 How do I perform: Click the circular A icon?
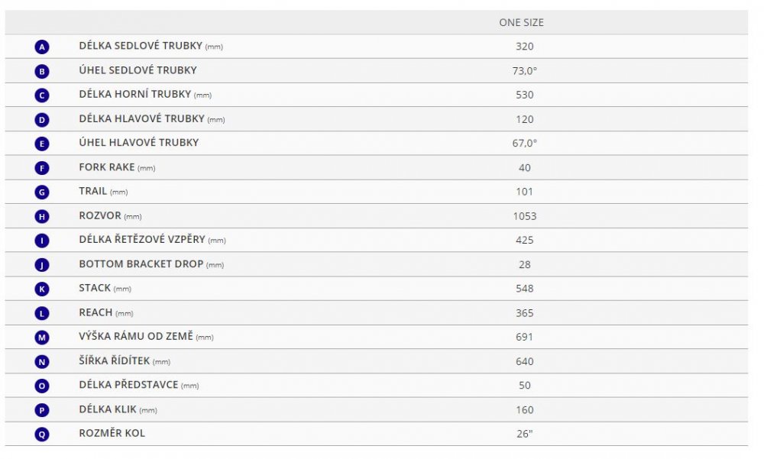click(42, 47)
